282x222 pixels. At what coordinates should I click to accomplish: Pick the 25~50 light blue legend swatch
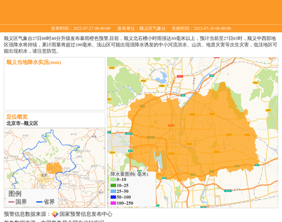coord(113,191)
